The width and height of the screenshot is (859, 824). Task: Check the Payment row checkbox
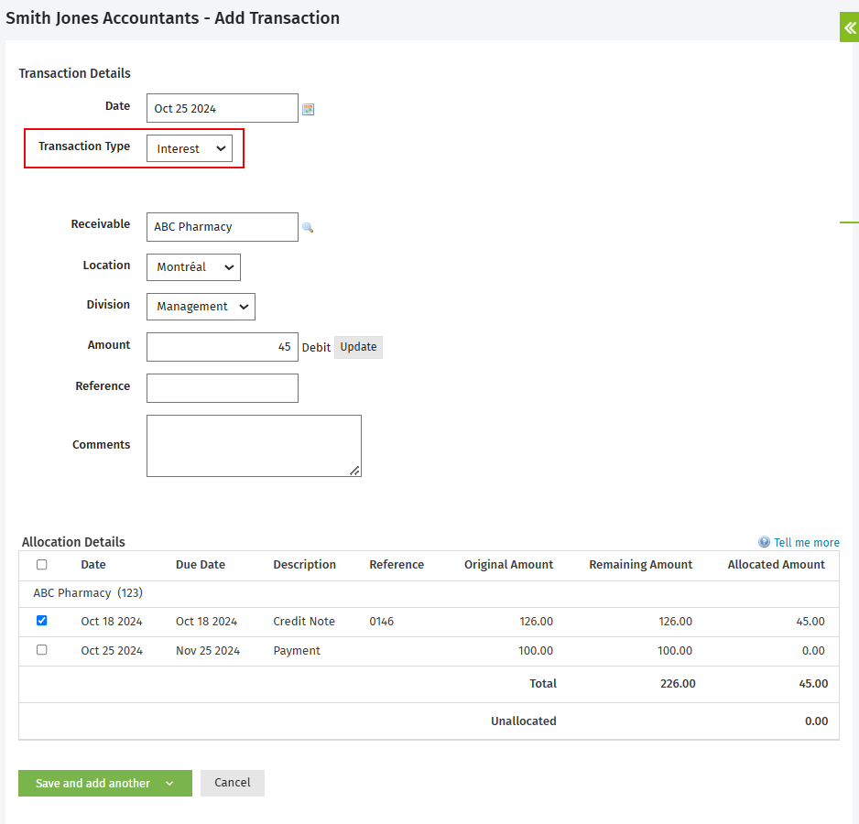[x=41, y=650]
